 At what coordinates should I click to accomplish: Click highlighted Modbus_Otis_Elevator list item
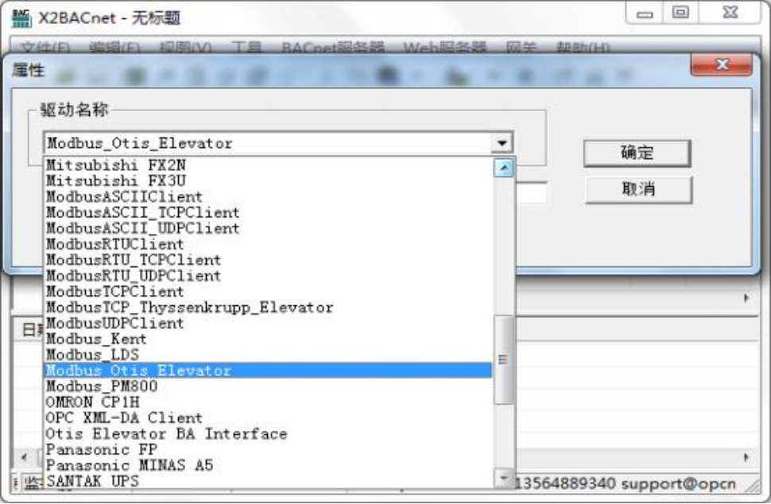pyautogui.click(x=268, y=370)
